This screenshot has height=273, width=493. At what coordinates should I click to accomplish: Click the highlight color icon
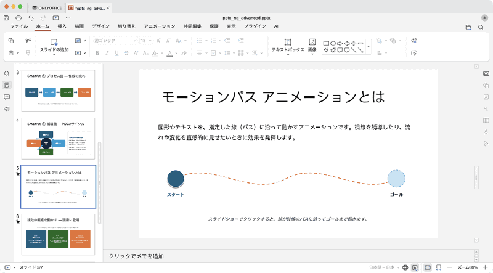click(155, 53)
